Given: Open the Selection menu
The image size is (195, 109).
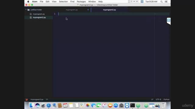Looking at the screenshot, I should tap(63, 2).
